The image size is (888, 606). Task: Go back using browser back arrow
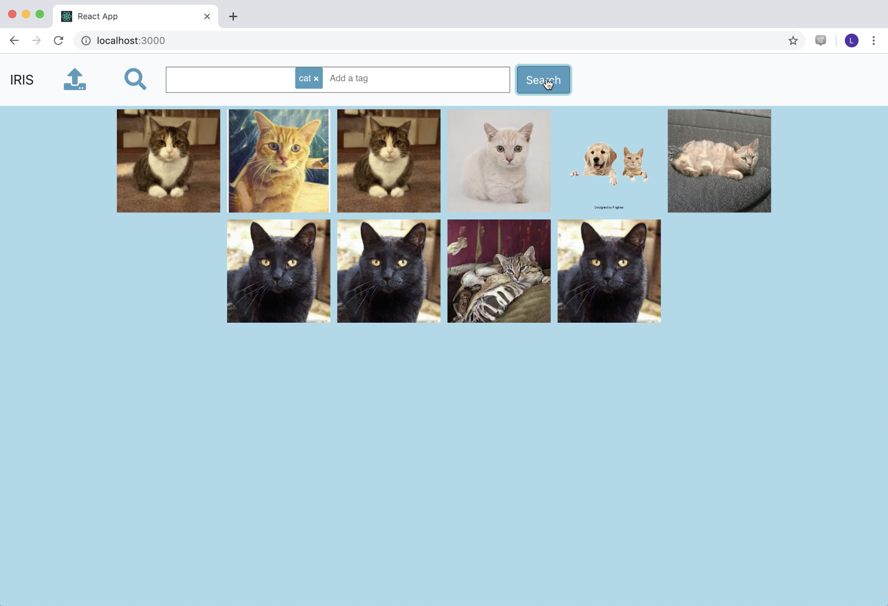(x=14, y=41)
